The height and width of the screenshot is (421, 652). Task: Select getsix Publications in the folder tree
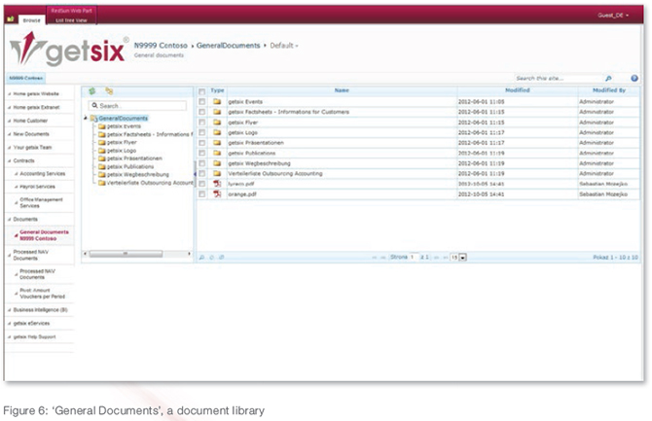point(130,166)
